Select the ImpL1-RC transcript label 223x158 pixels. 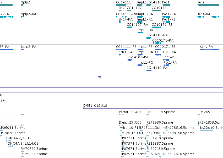[145, 19]
